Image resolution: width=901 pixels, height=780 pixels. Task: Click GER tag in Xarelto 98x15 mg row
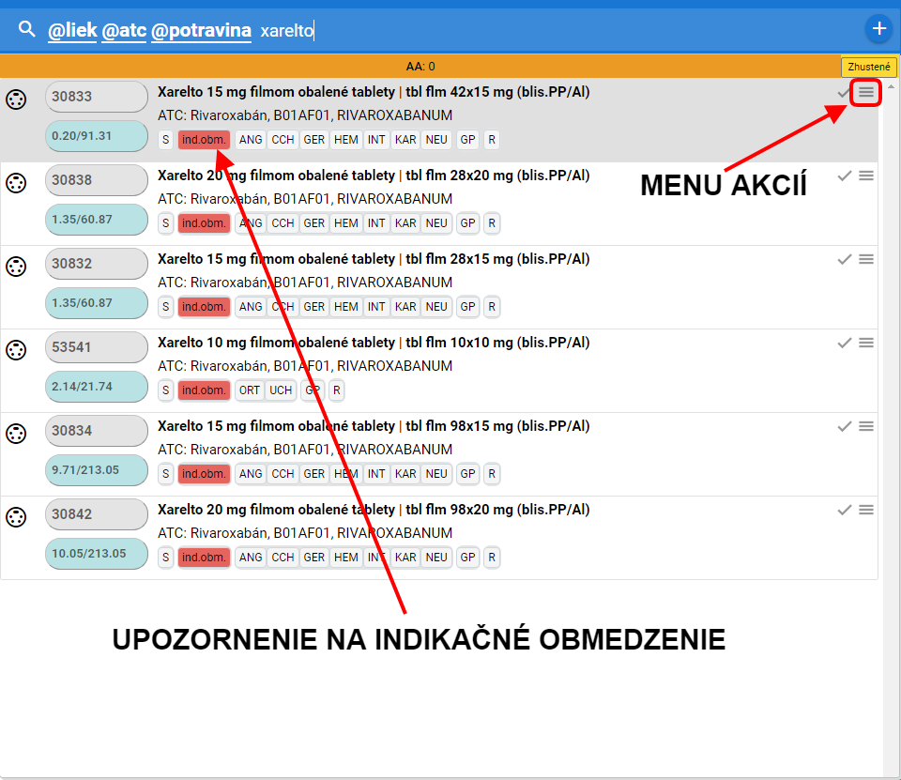(314, 474)
